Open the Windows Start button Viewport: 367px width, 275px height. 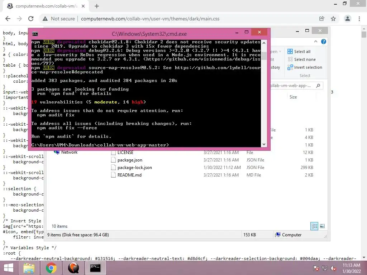pyautogui.click(x=9, y=268)
